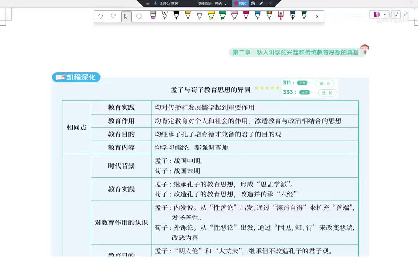The height and width of the screenshot is (261, 418).
Task: Click the 教育作用 cell
Action: (x=121, y=121)
